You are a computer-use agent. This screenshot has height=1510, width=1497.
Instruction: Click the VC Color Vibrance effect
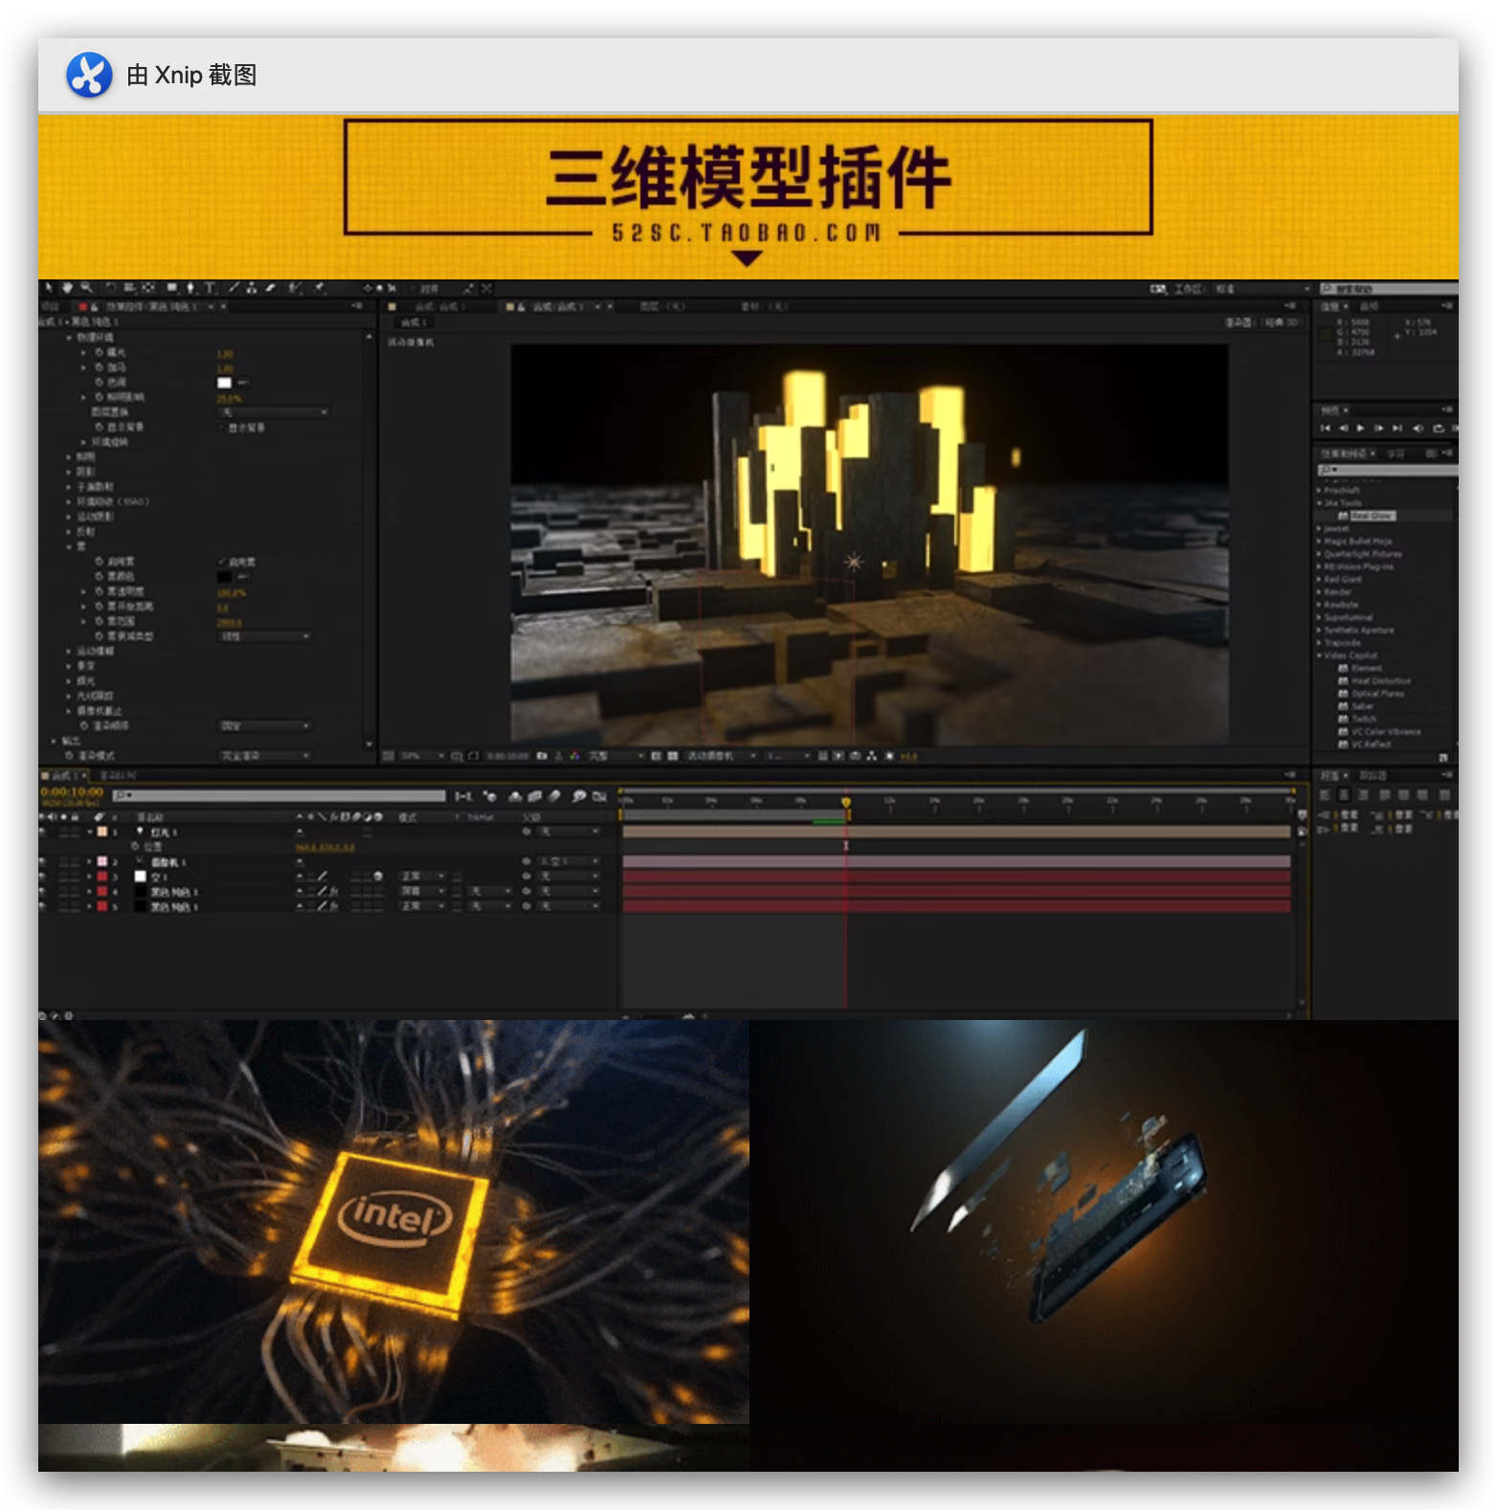coord(1385,732)
